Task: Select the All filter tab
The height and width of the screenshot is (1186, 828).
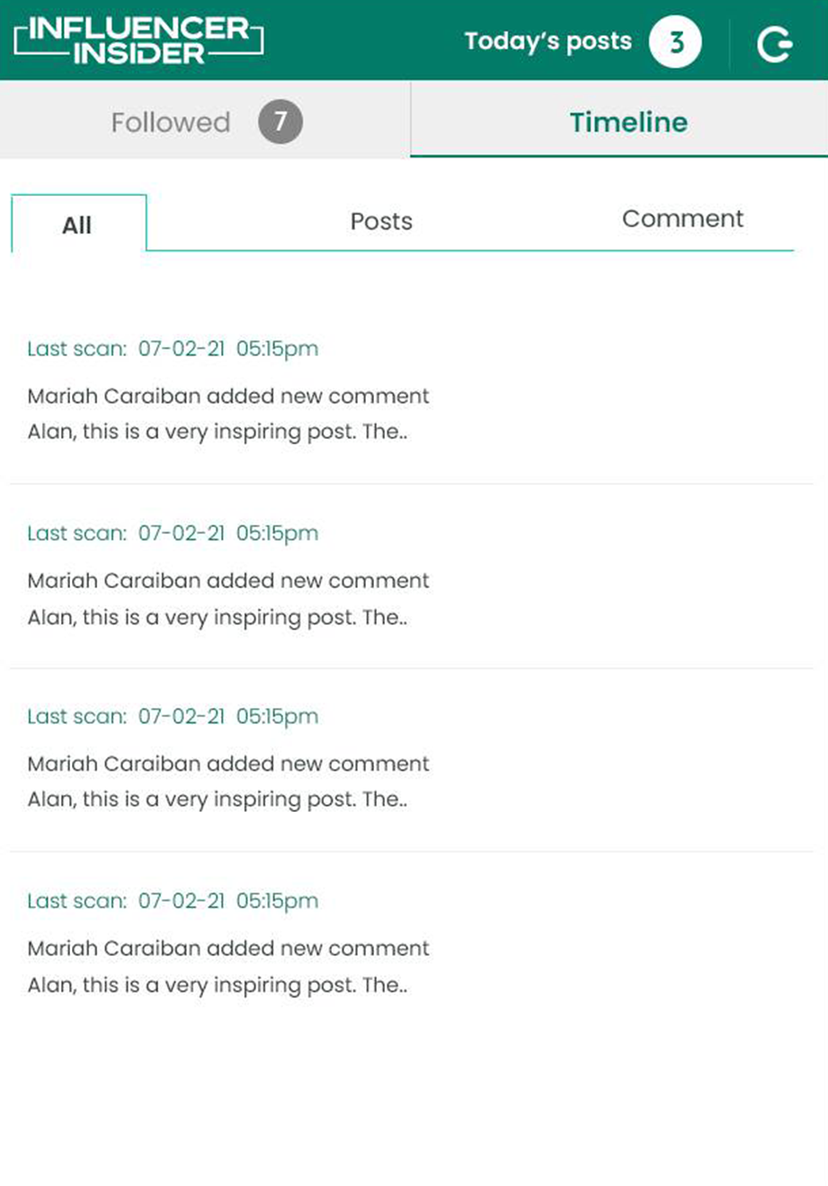Action: (78, 224)
